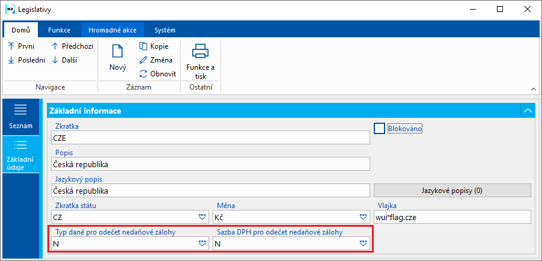Click the Jazykové popisy (0) button
The height and width of the screenshot is (261, 542).
452,190
